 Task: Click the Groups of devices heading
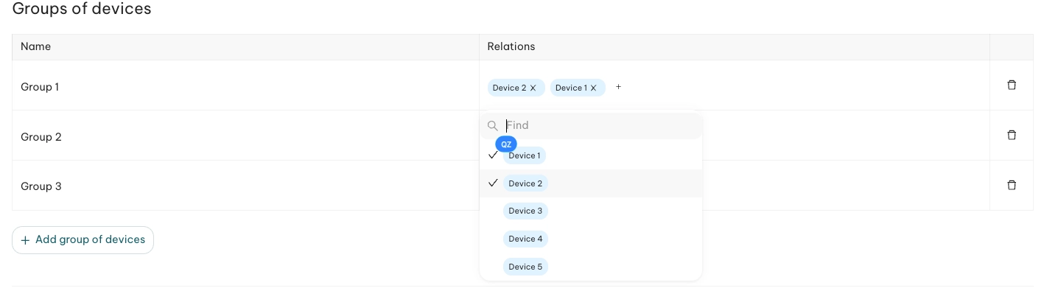click(82, 10)
